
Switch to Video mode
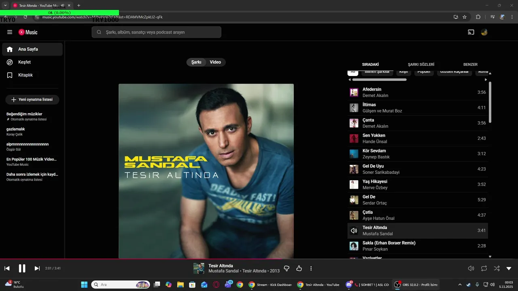pos(215,62)
